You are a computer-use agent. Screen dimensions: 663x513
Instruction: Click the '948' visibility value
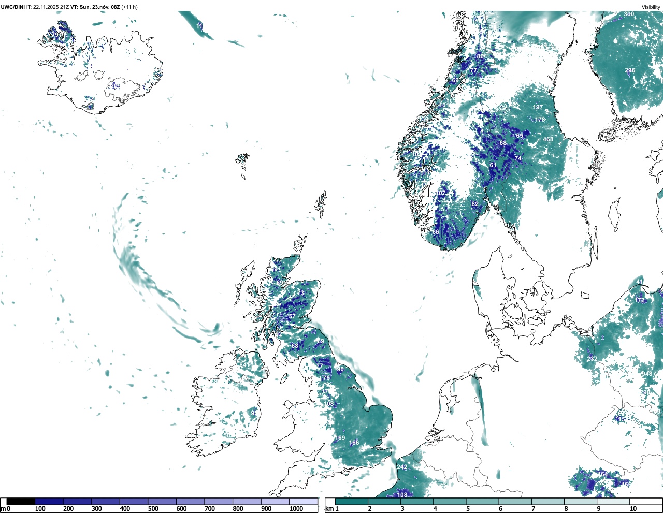click(x=647, y=374)
